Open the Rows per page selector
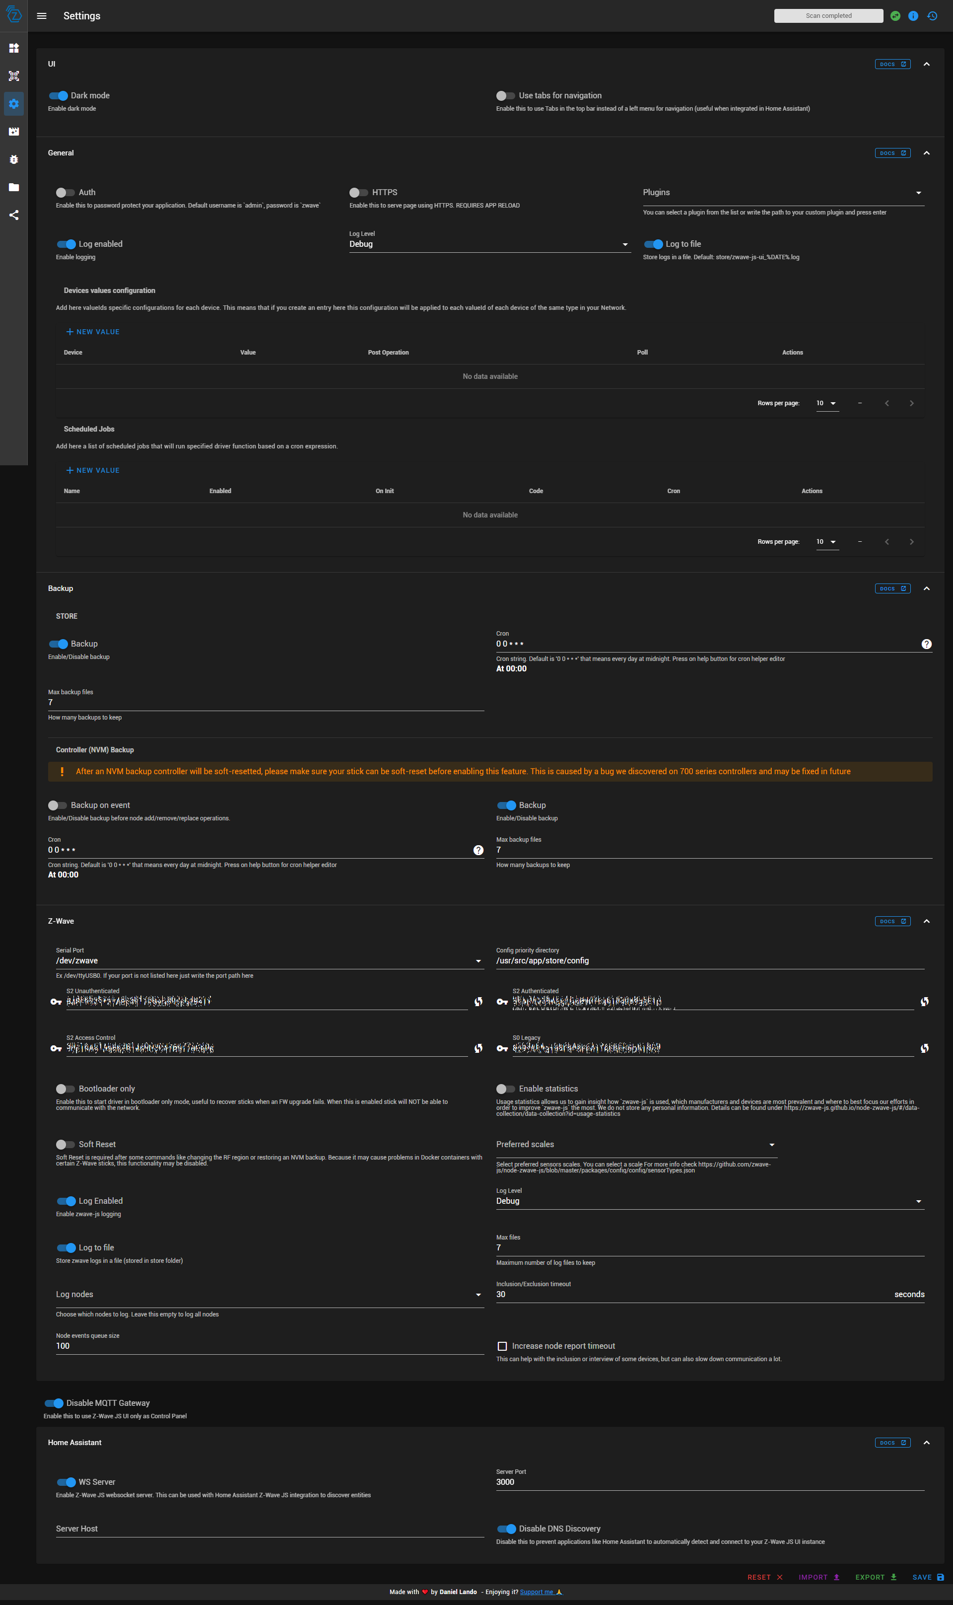Viewport: 953px width, 1605px height. click(827, 403)
